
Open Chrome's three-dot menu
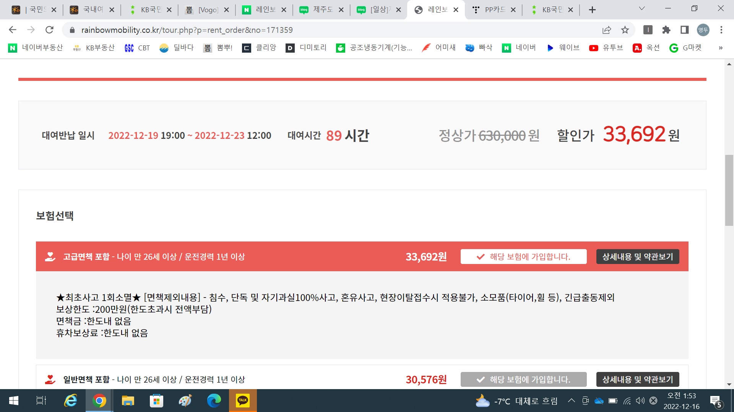tap(721, 30)
